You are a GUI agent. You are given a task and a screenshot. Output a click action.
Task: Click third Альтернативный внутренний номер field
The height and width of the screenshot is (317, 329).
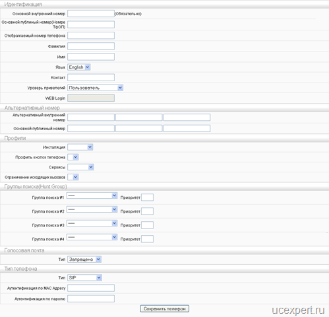[187, 118]
